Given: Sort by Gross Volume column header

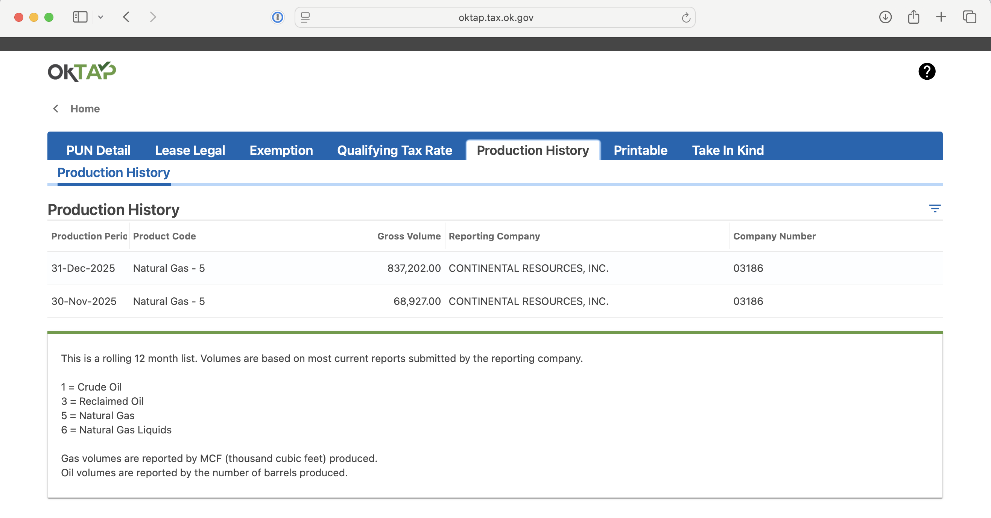Looking at the screenshot, I should click(409, 236).
